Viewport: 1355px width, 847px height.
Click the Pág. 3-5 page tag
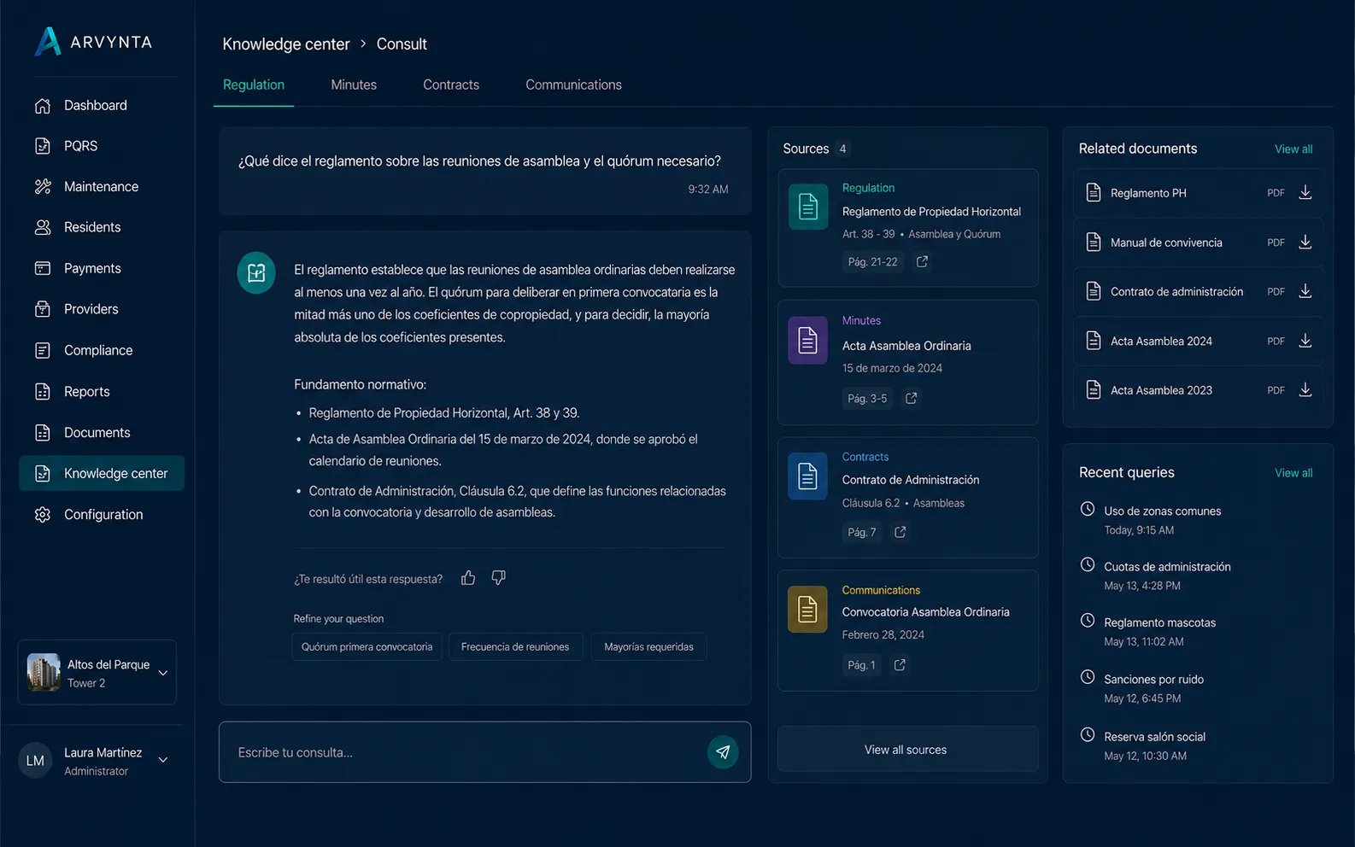867,399
